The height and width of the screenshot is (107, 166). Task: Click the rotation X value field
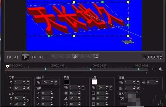[x=46, y=93]
